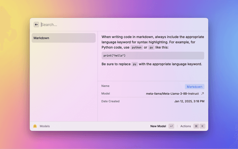Click the Models label in the footer
This screenshot has height=149, width=238.
[45, 126]
